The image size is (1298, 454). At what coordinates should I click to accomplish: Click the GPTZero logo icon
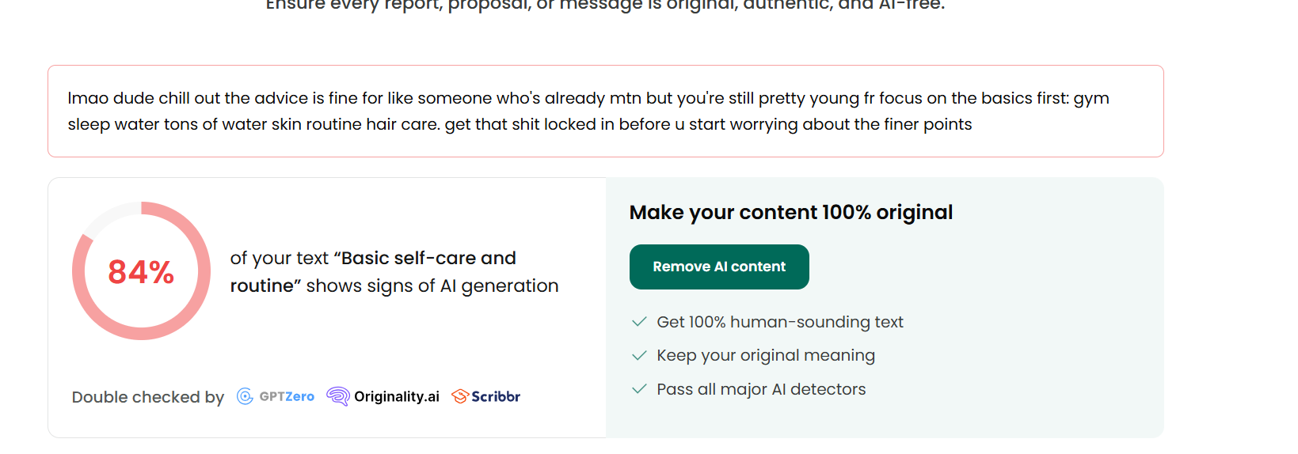tap(246, 396)
